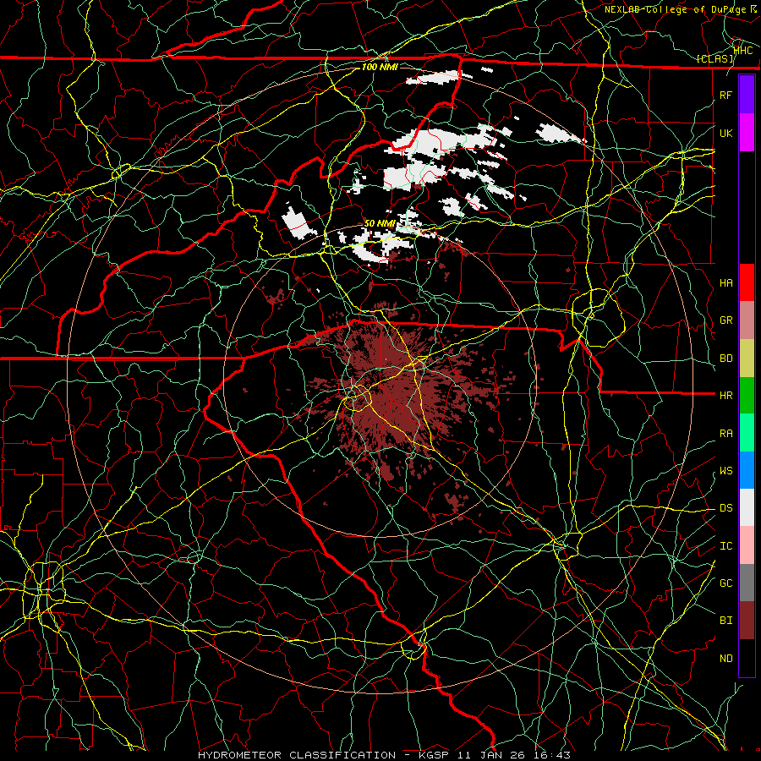
Task: Click the BD legend label
Action: click(x=725, y=359)
